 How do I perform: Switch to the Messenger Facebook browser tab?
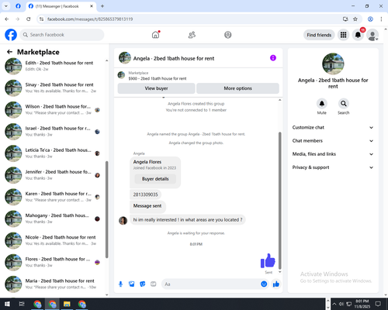[61, 6]
